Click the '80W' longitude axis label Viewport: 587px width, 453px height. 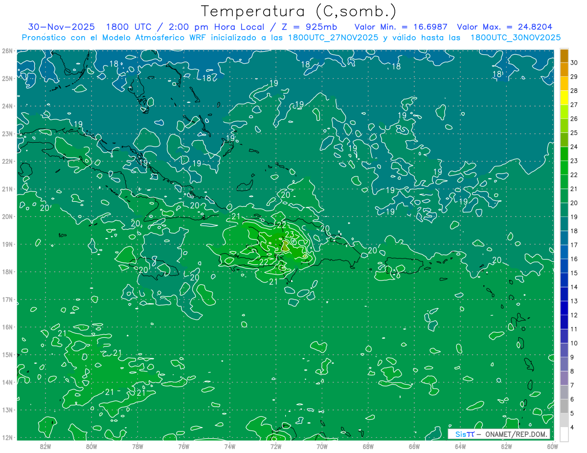(91, 446)
